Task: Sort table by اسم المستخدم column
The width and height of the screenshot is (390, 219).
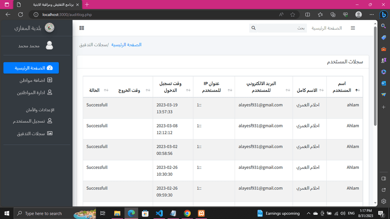Action: coord(344,87)
